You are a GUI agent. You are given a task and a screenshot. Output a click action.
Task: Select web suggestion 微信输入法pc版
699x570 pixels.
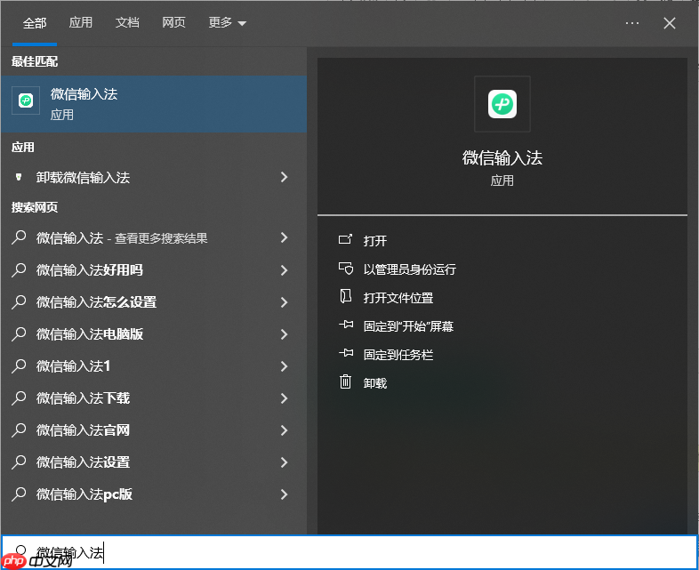pos(84,494)
